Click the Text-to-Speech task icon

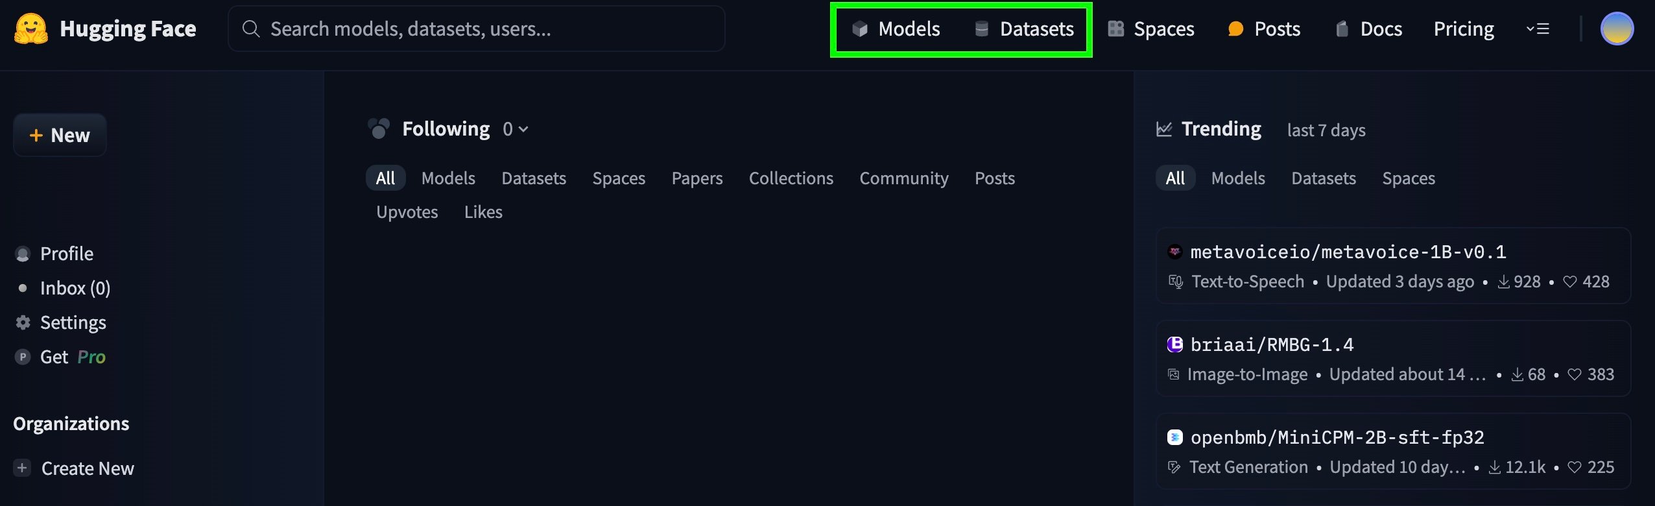pos(1176,282)
